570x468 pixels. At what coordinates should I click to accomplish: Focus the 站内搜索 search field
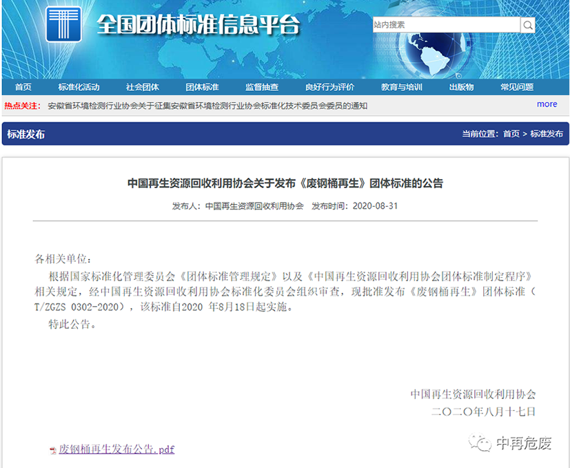point(446,26)
